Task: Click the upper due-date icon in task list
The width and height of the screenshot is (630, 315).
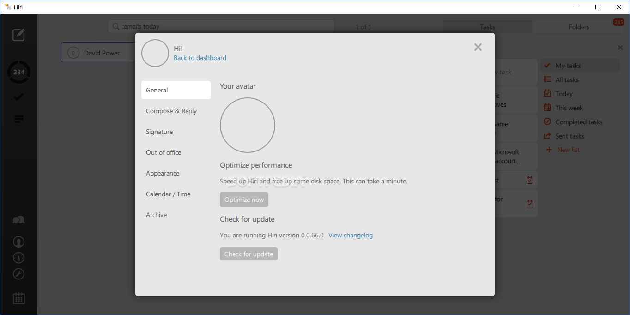Action: (x=530, y=180)
